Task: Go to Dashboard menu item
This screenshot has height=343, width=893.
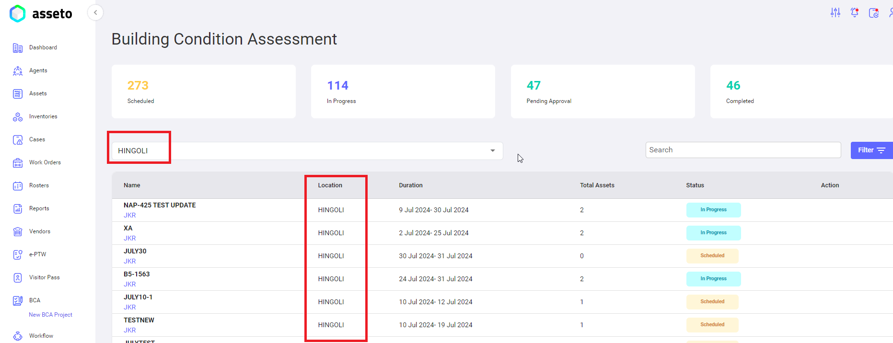Action: pyautogui.click(x=43, y=47)
